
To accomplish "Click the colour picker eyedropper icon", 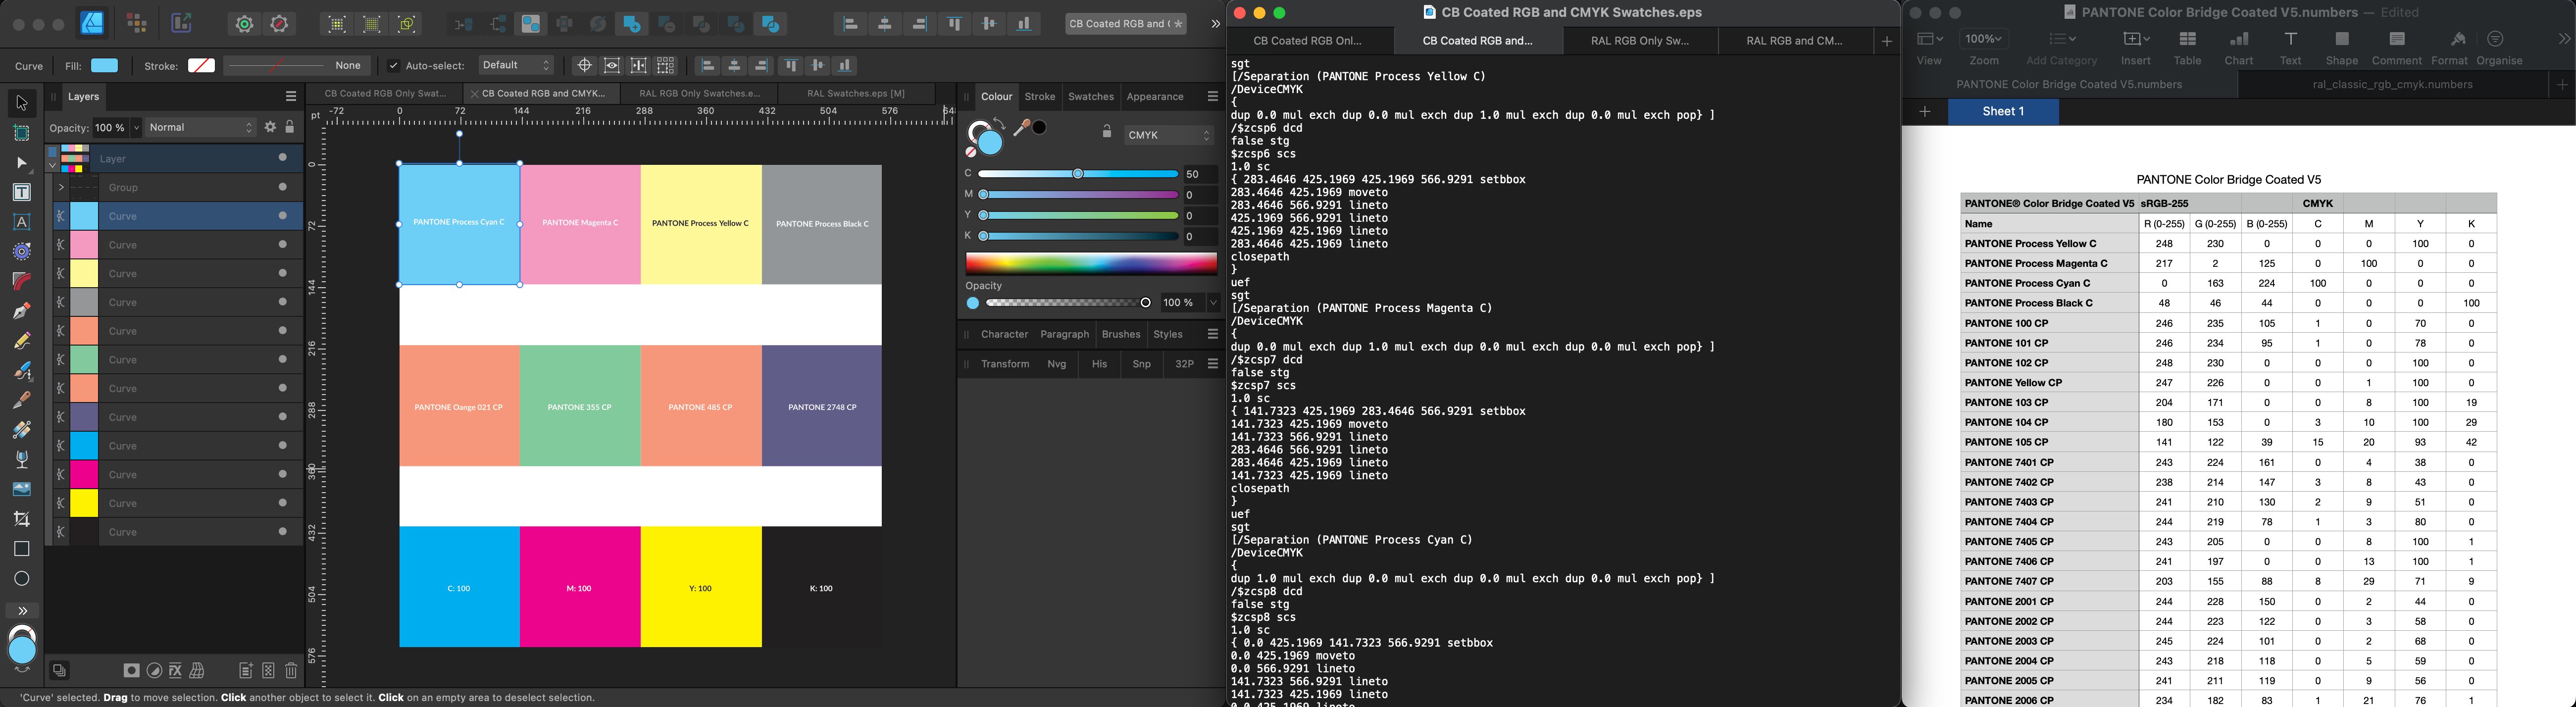I will click(x=1022, y=128).
